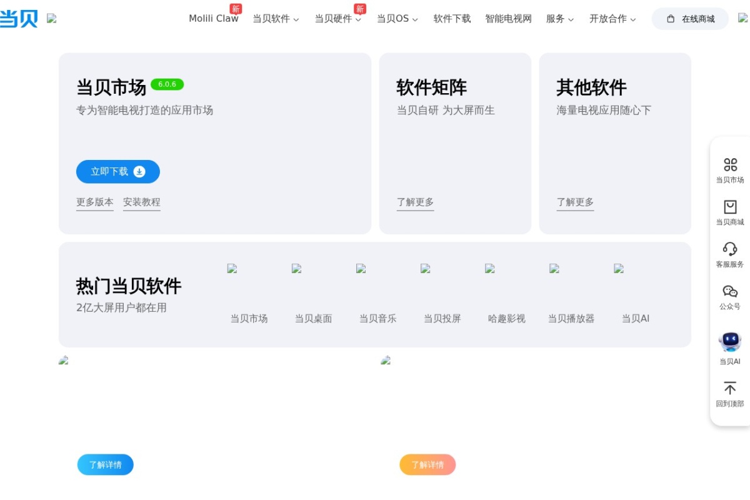Image resolution: width=750 pixels, height=500 pixels.
Task: Expand 服务 dropdown menu
Action: click(560, 19)
